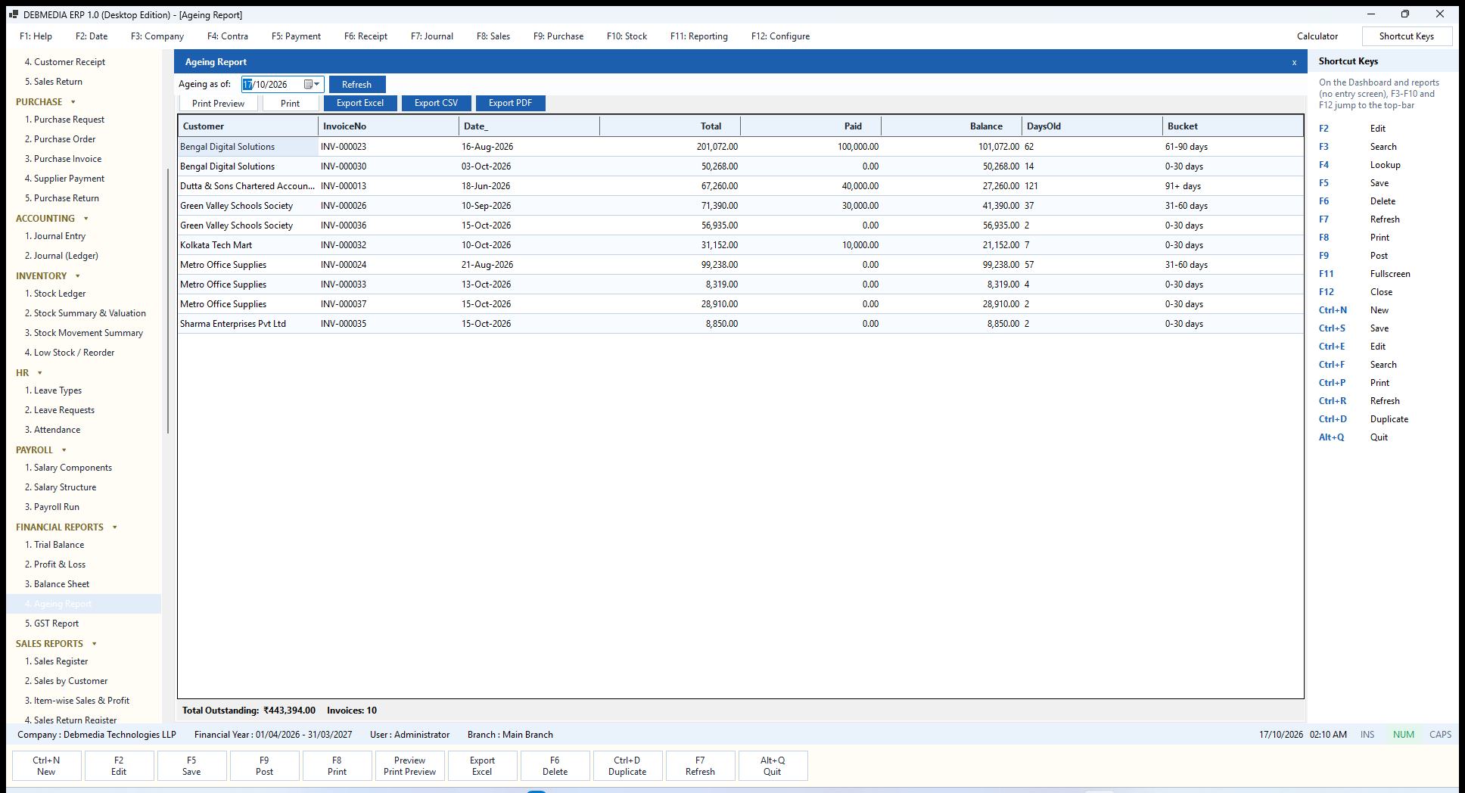
Task: Click the F9 Post bottom button
Action: [x=264, y=766]
